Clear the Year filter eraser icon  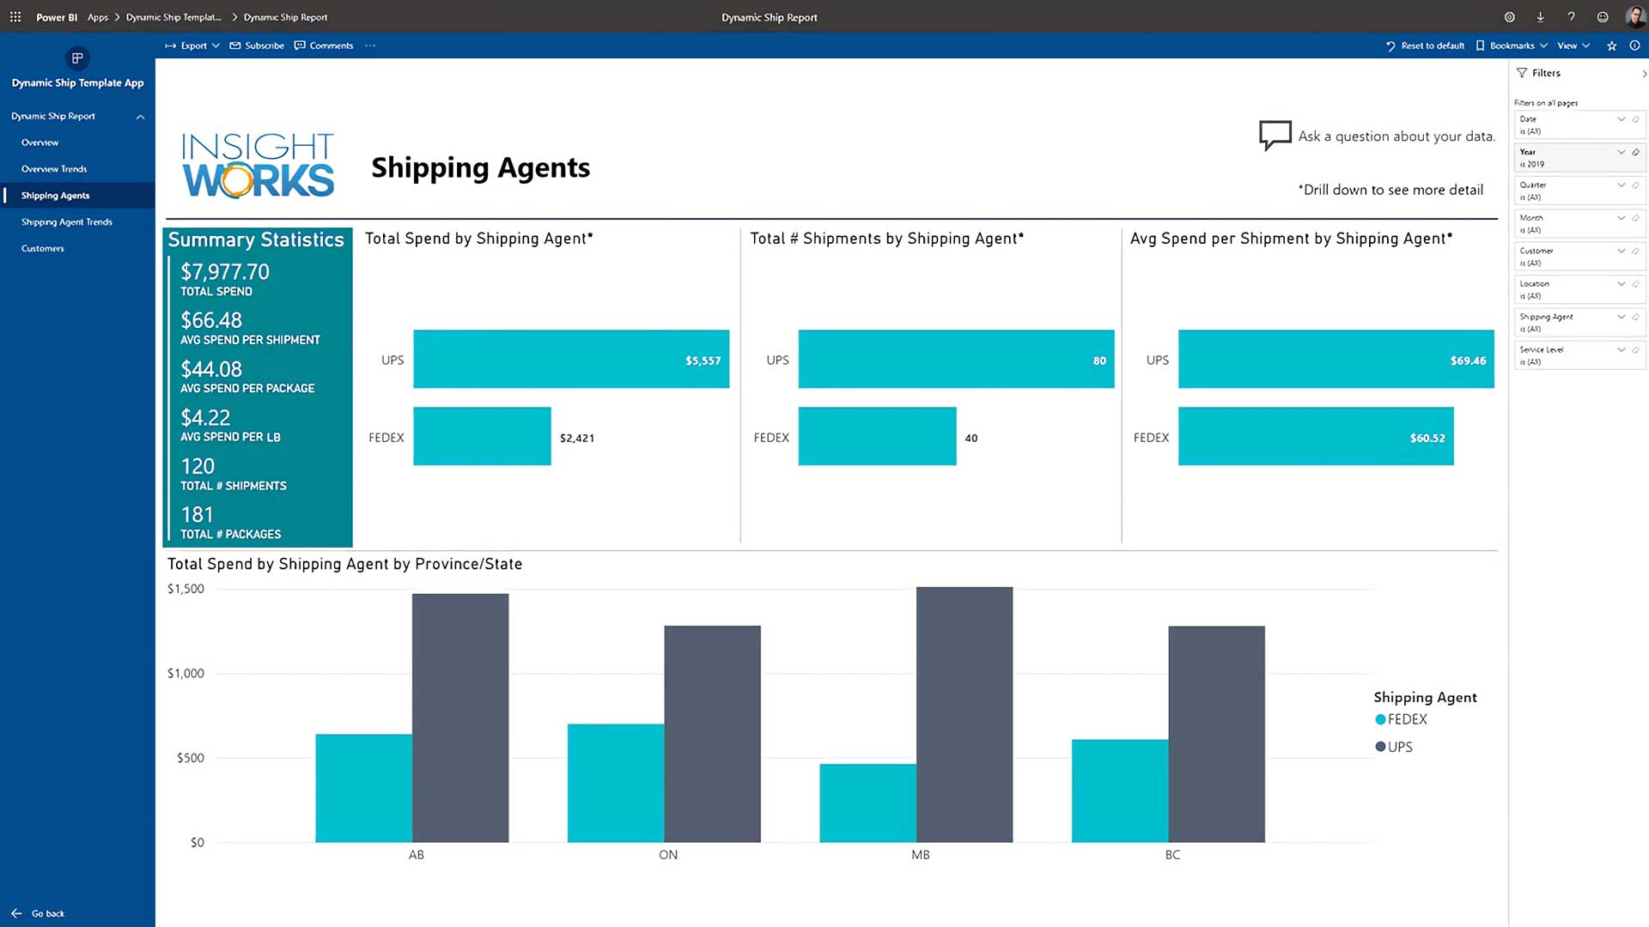point(1636,152)
